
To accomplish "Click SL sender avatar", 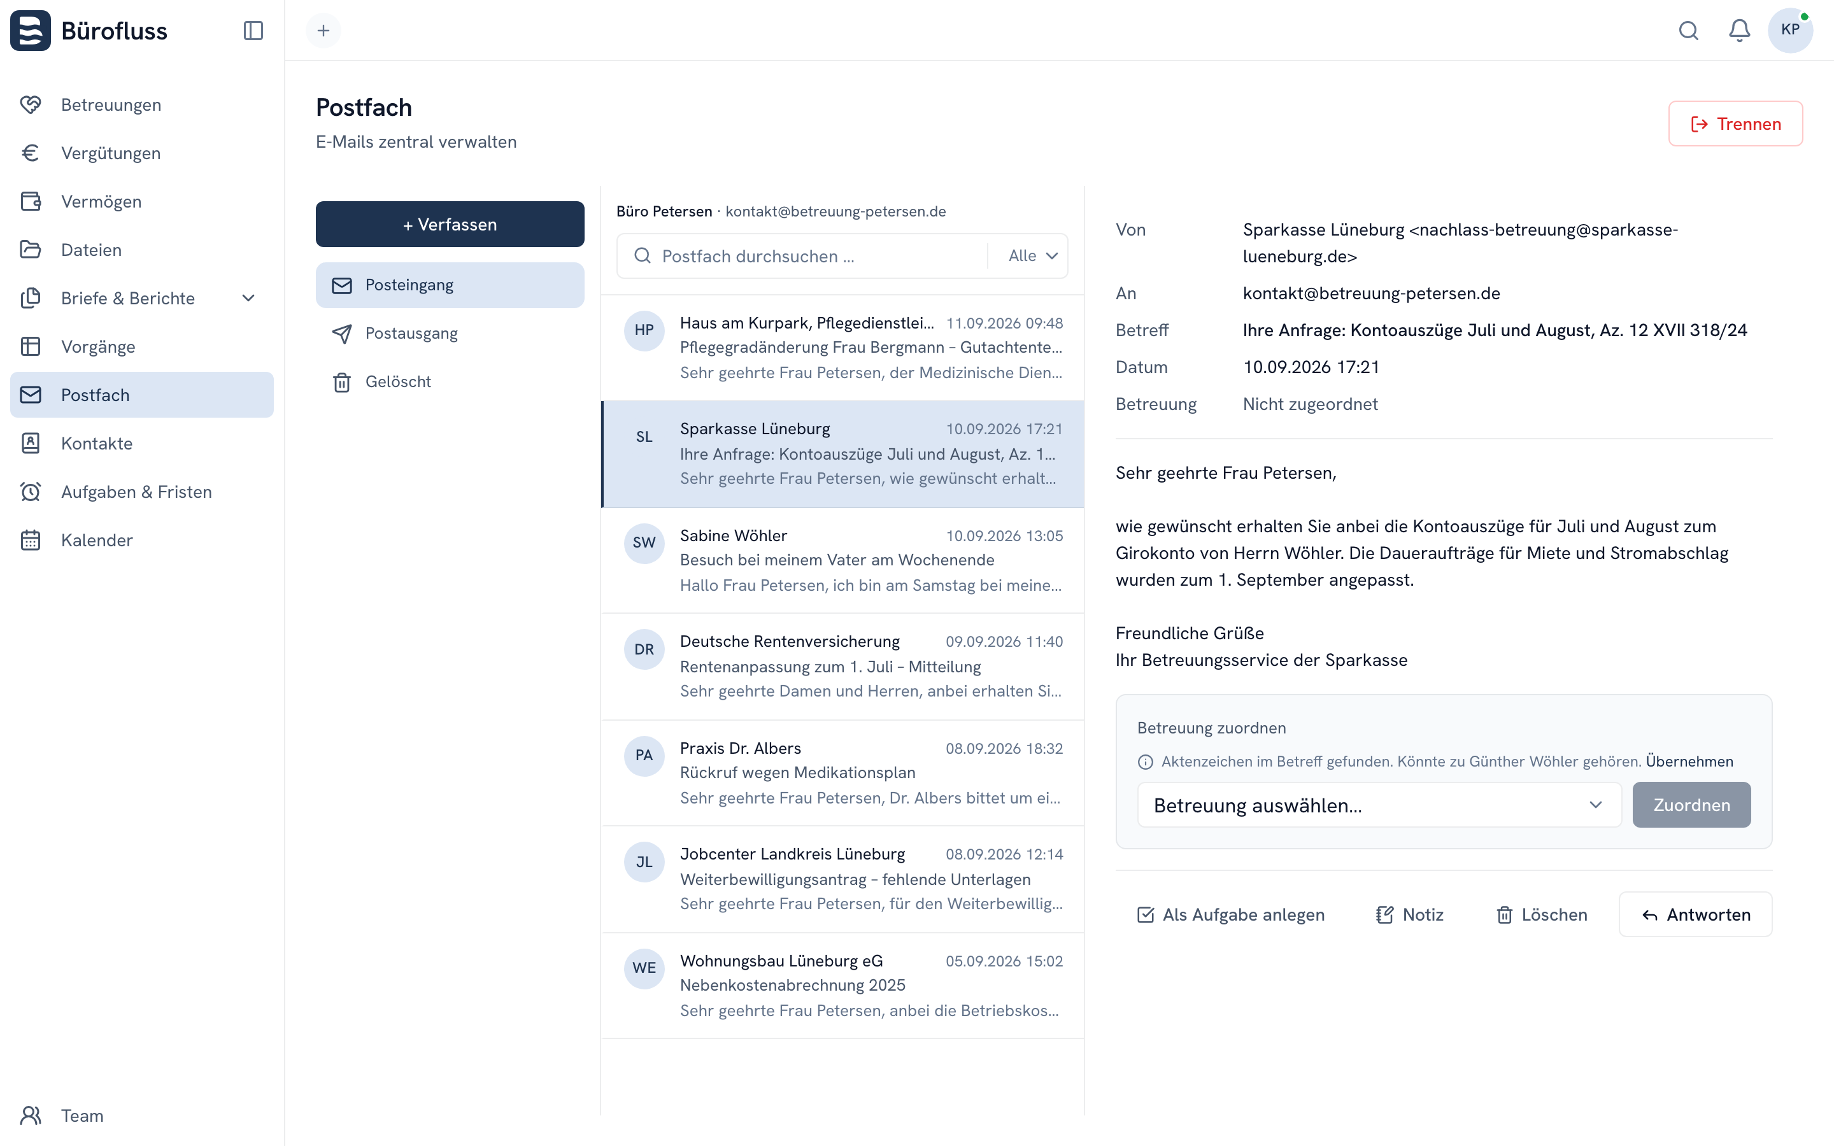I will point(644,437).
